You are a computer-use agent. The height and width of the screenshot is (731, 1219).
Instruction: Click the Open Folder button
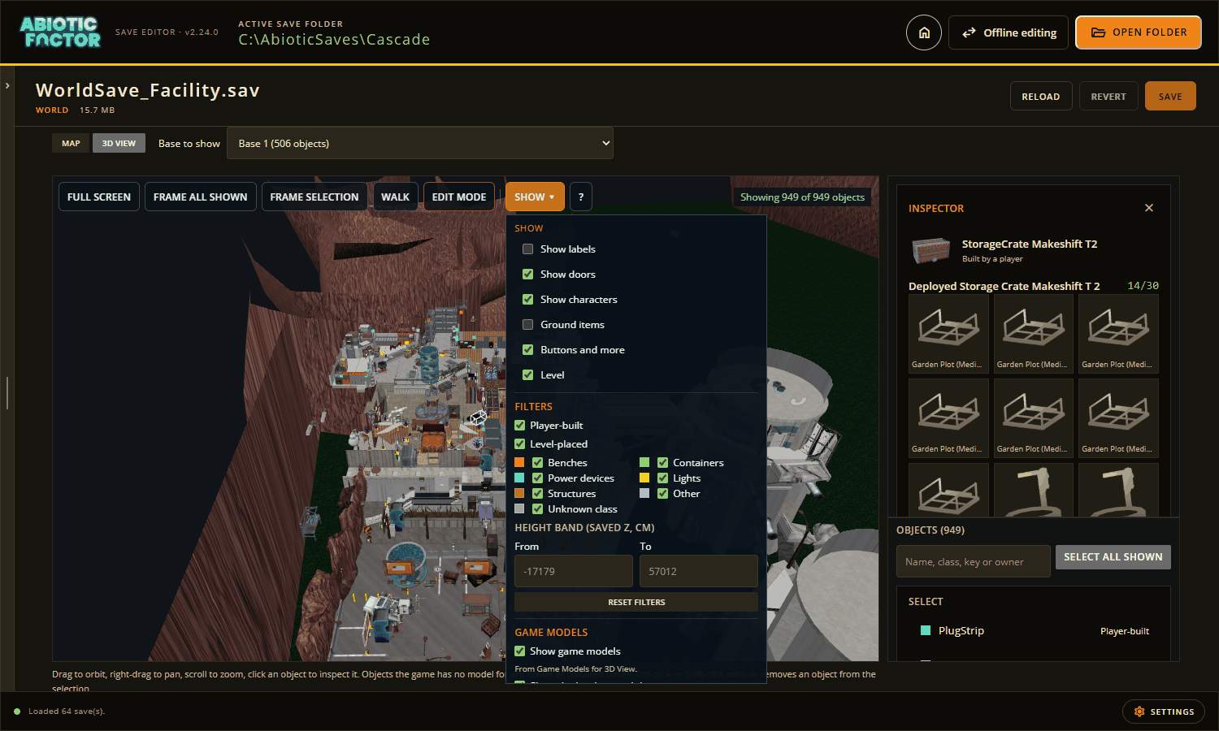pos(1139,32)
